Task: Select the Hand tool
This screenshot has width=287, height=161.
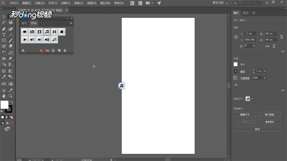Action: pos(4,96)
